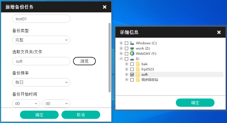Close the 新增备份任务 dialog
Screen dimensions: 227x123
tap(105, 7)
